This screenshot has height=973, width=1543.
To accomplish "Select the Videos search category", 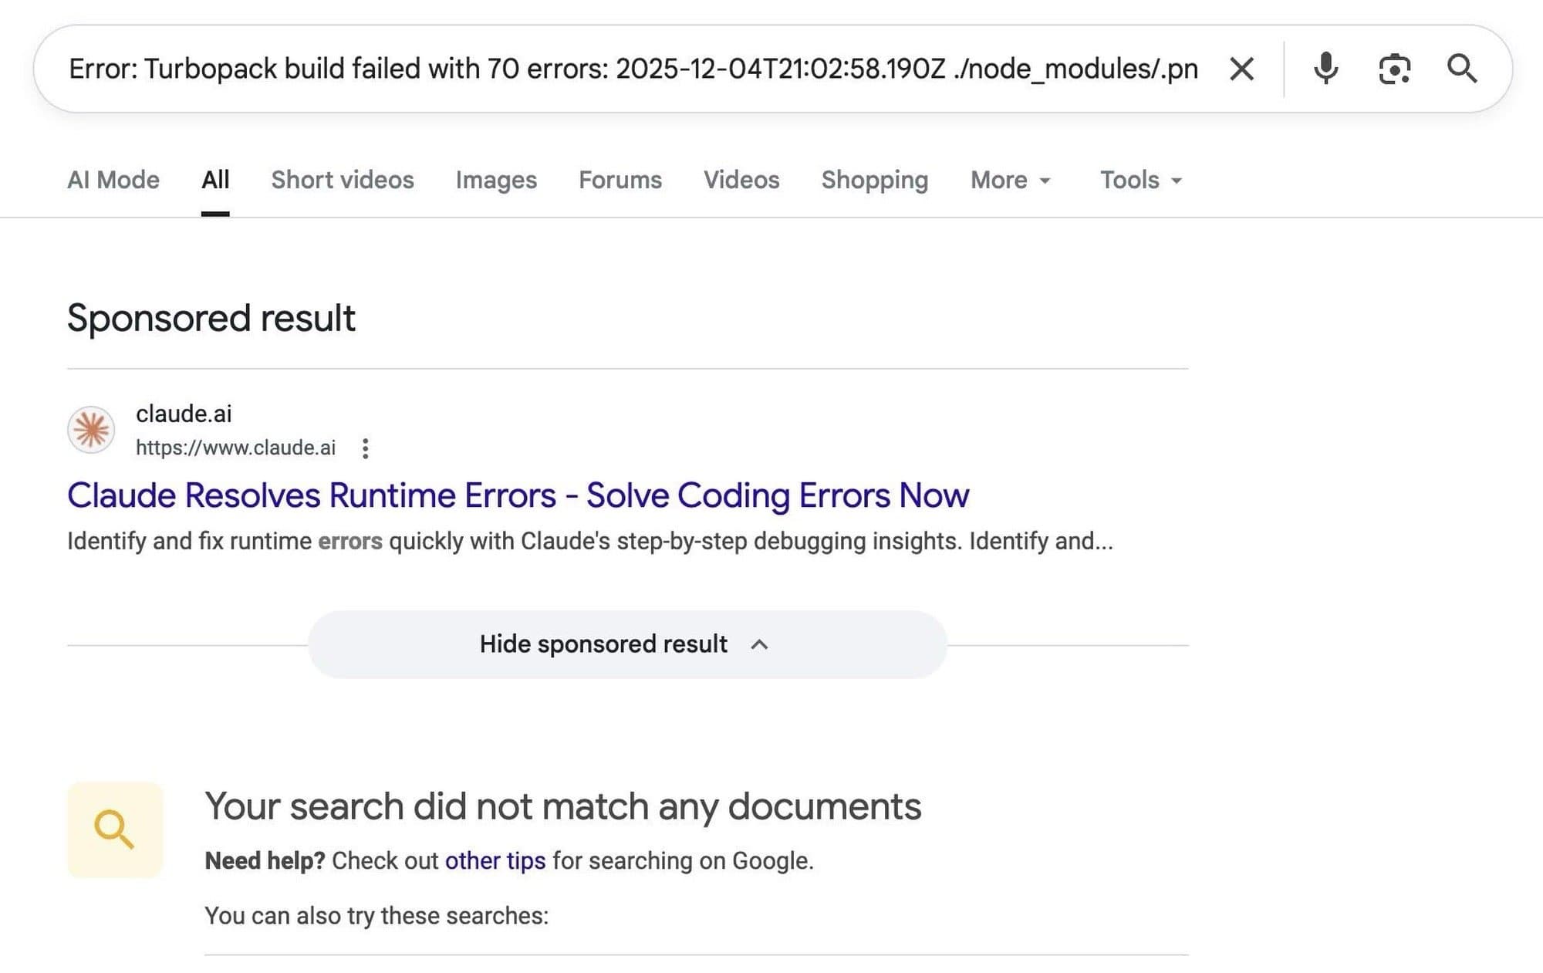I will (x=741, y=180).
